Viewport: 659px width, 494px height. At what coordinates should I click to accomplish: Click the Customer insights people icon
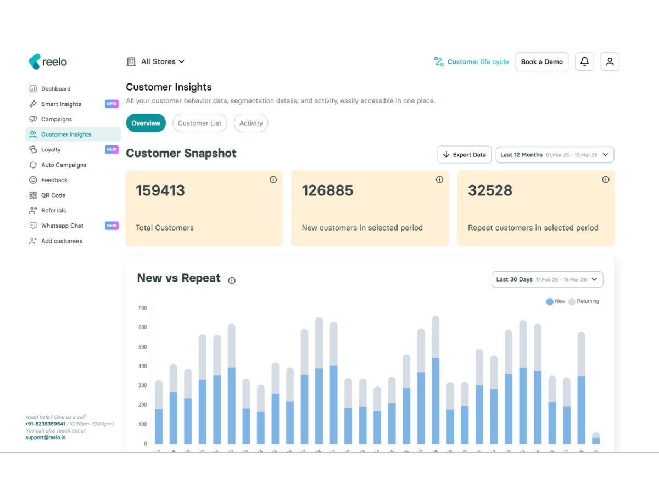pyautogui.click(x=33, y=134)
